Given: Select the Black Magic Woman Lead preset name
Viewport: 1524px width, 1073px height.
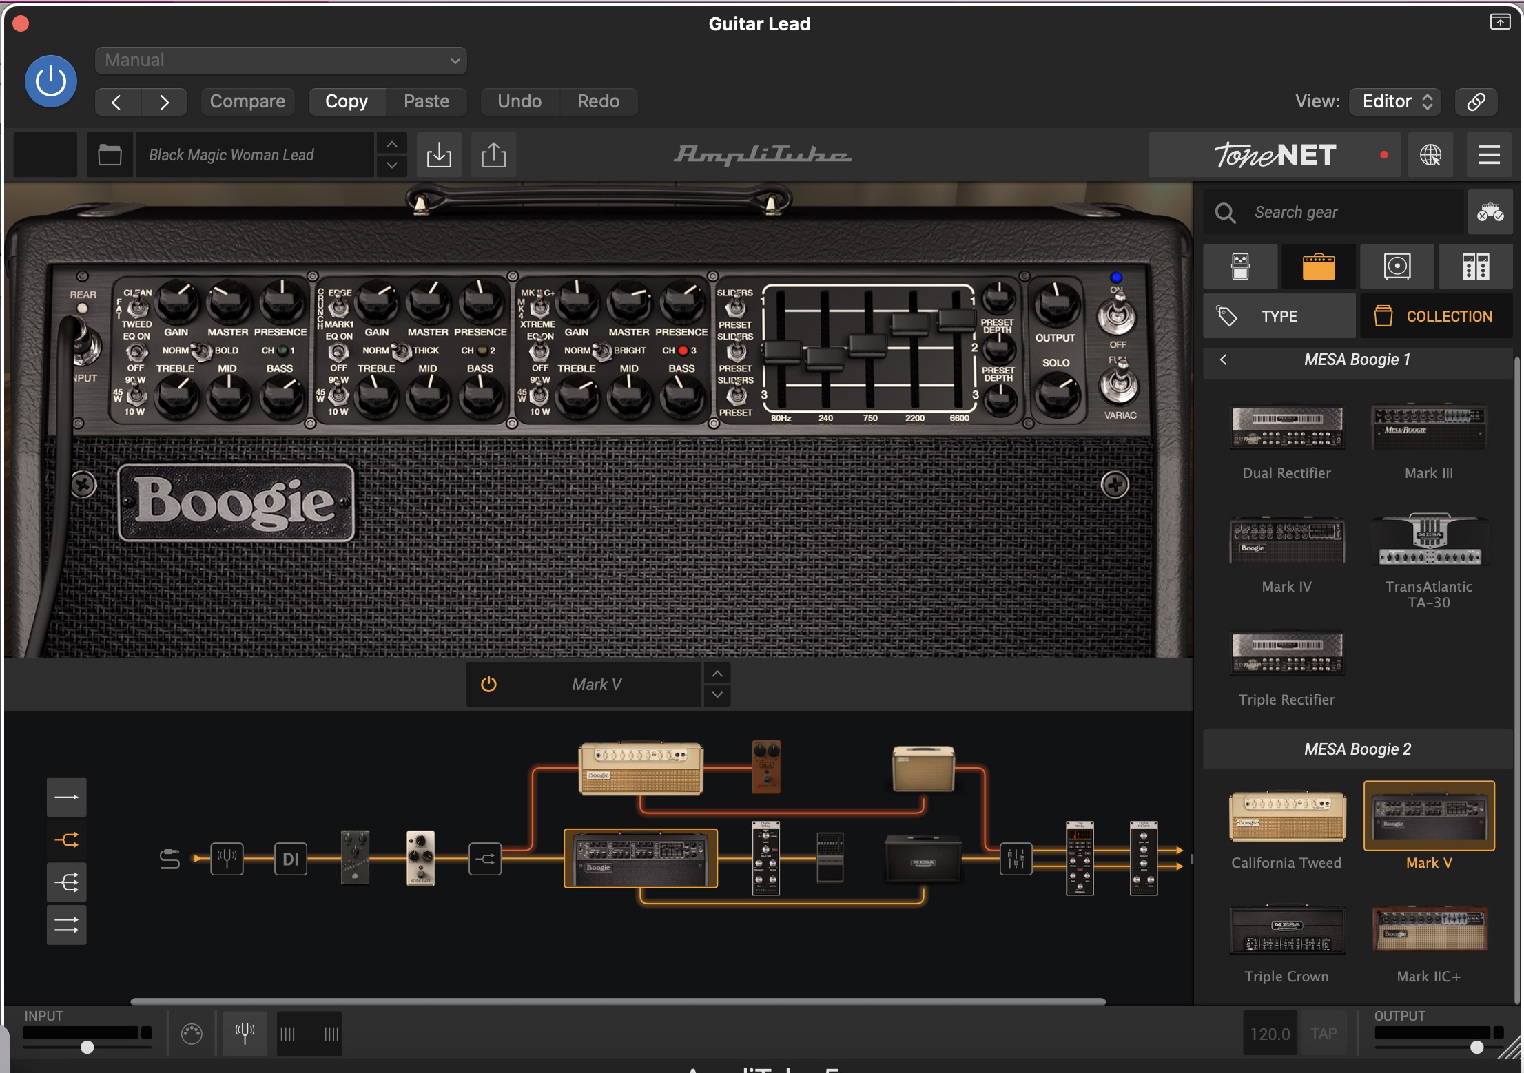Looking at the screenshot, I should click(255, 155).
